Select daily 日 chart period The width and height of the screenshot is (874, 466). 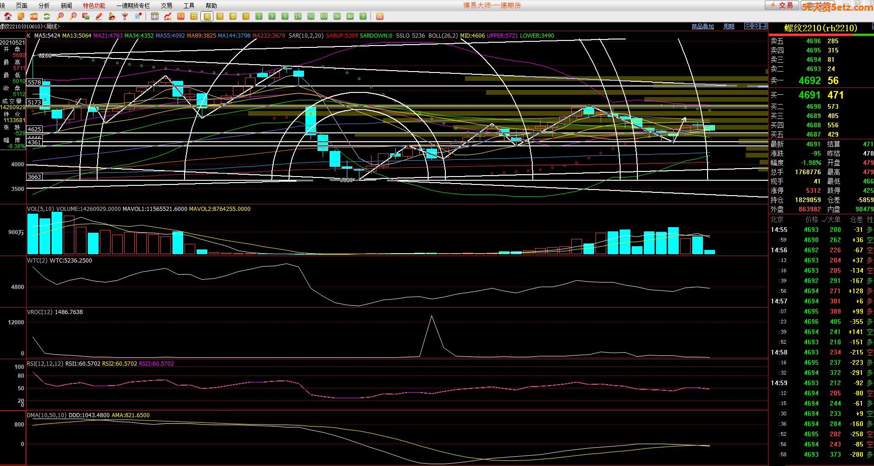194,16
